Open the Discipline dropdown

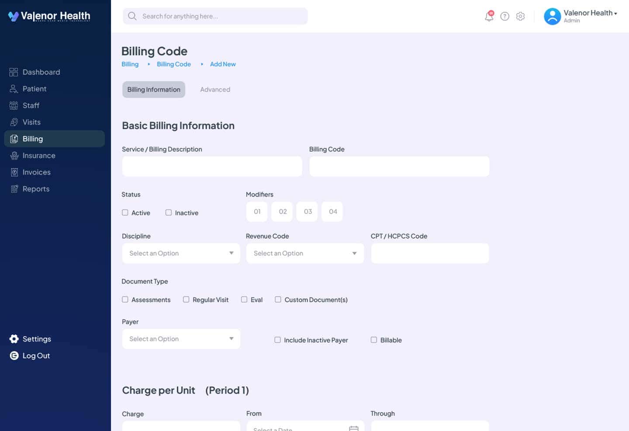point(181,253)
